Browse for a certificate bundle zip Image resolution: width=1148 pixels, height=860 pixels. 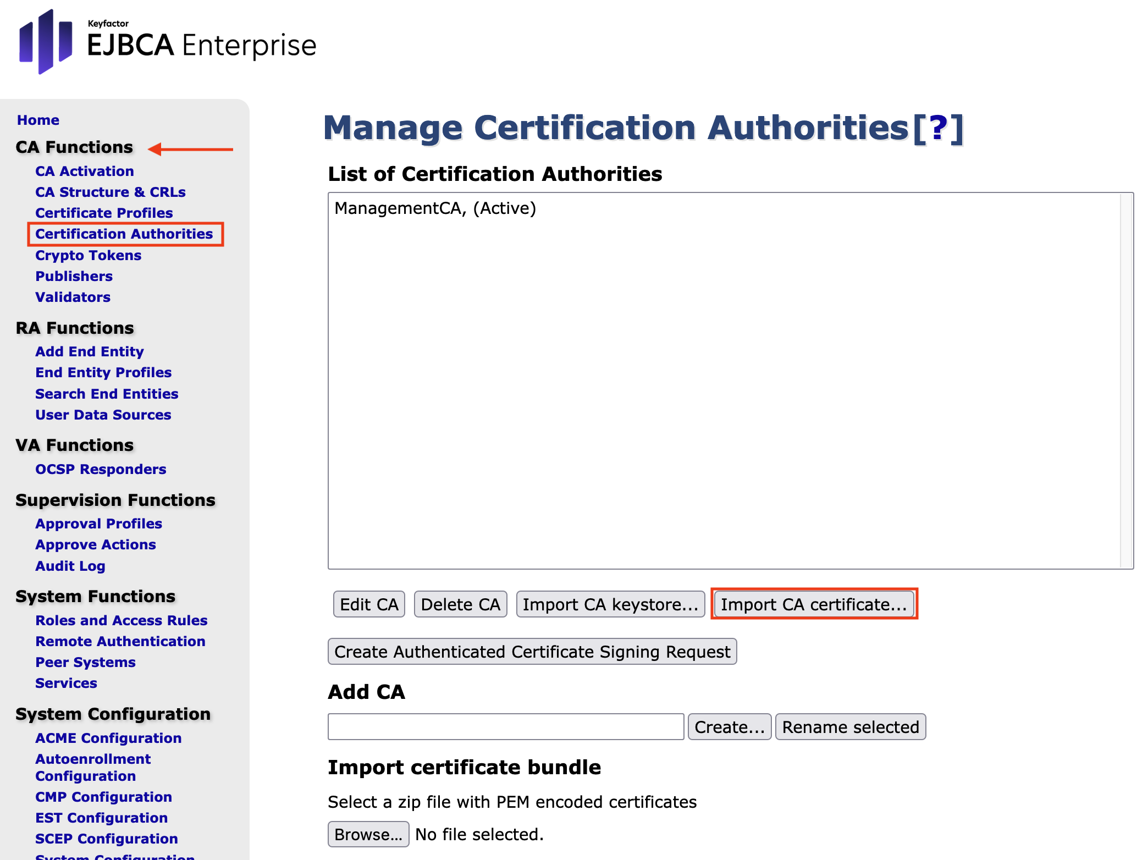(x=368, y=834)
